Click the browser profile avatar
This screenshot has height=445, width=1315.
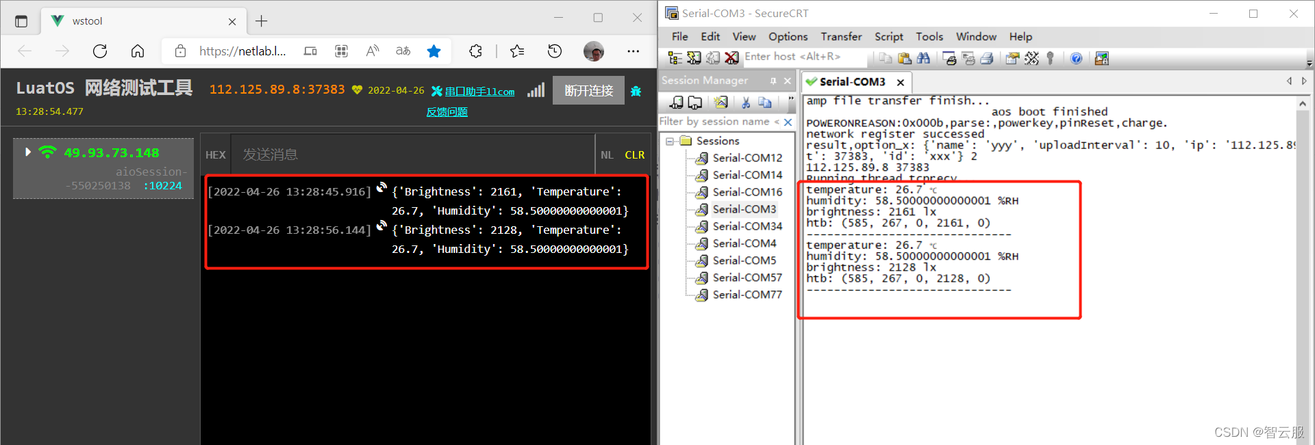(x=594, y=51)
